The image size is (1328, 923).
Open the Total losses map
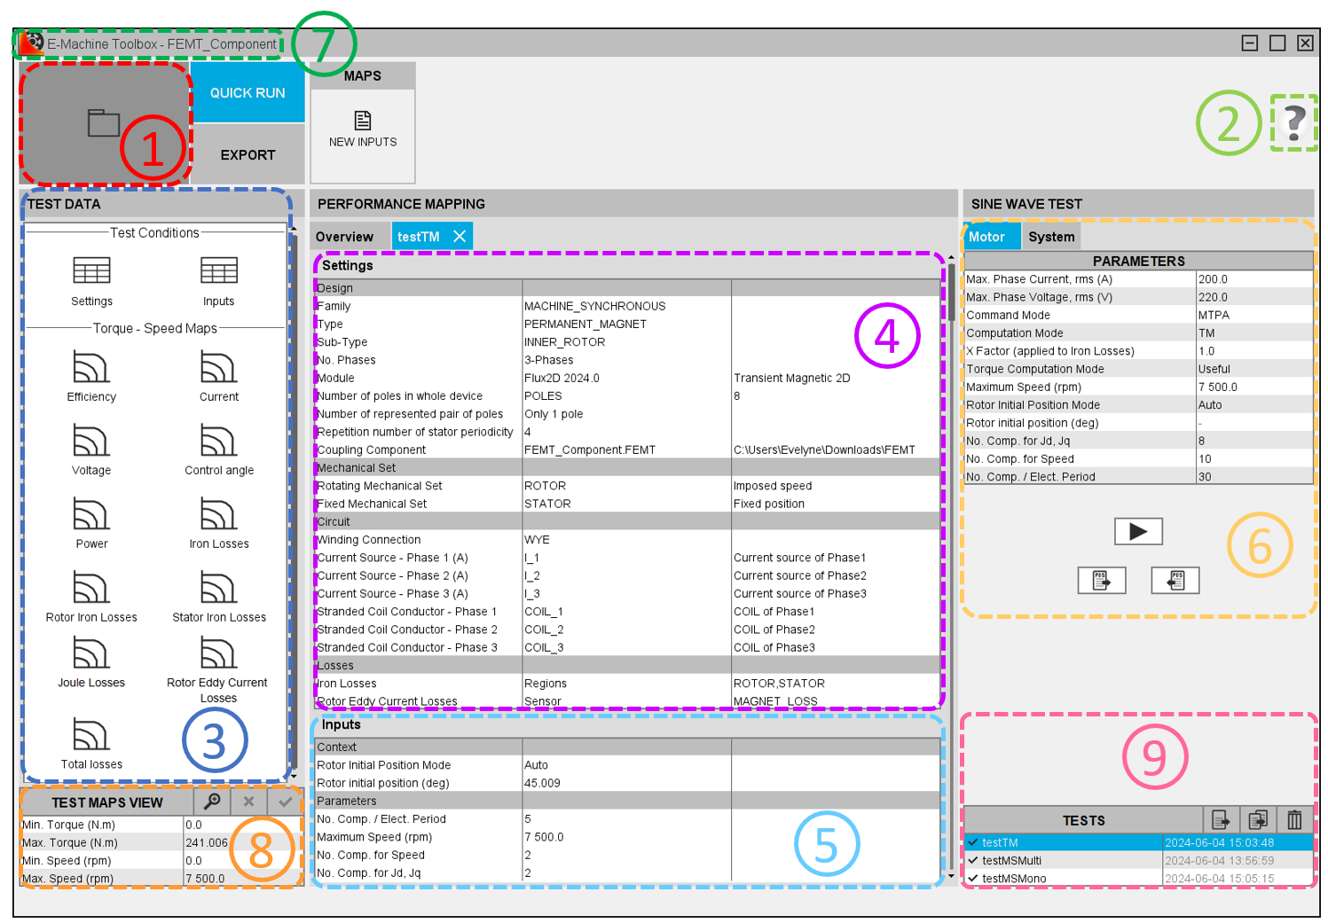coord(90,735)
